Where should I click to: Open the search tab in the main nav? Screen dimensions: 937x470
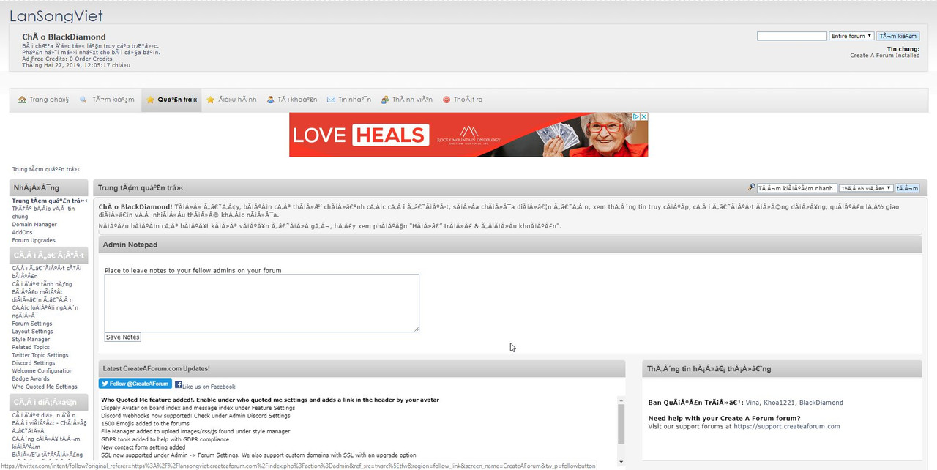click(107, 100)
